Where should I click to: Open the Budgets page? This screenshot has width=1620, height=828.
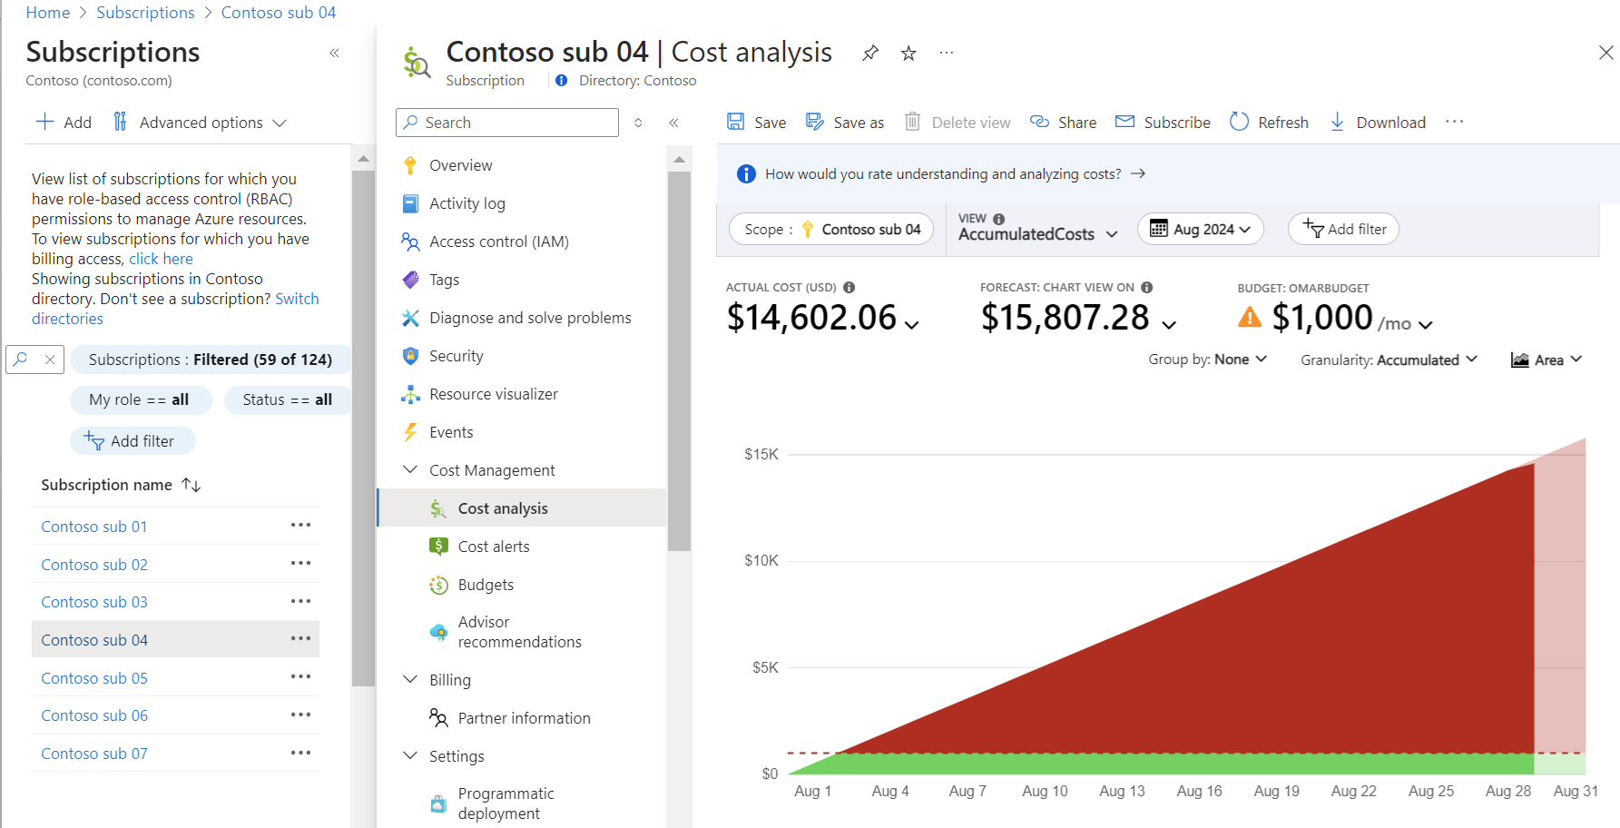click(x=486, y=584)
